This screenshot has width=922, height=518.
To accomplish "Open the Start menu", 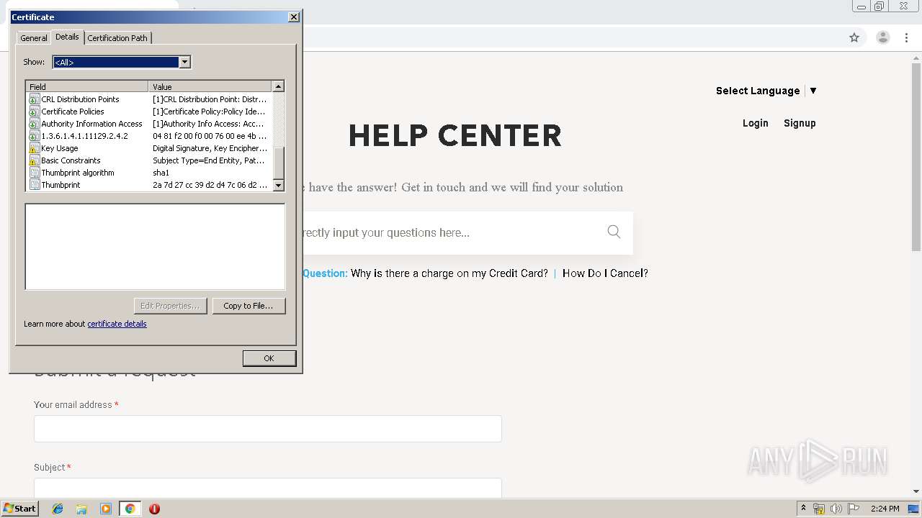I will coord(19,509).
